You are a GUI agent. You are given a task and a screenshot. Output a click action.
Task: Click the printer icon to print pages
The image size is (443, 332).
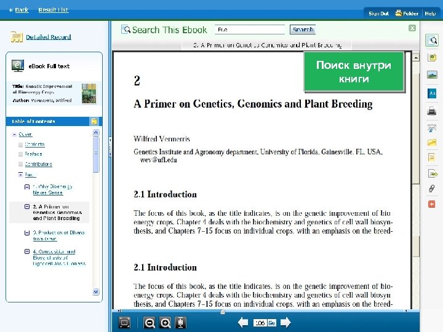click(x=432, y=111)
